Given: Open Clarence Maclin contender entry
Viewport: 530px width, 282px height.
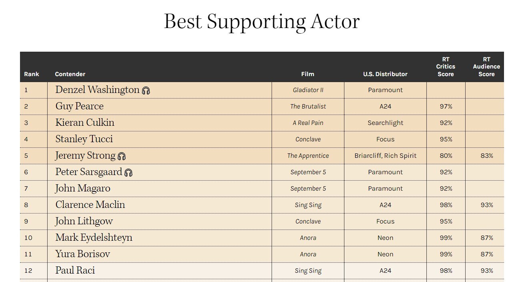Looking at the screenshot, I should (x=90, y=205).
